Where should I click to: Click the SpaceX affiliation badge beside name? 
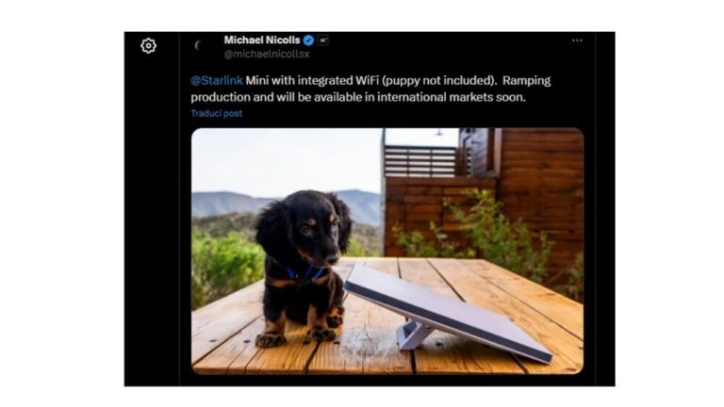[323, 41]
